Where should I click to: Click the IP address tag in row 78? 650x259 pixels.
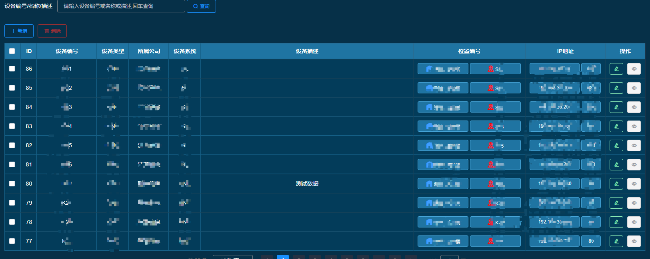pyautogui.click(x=554, y=222)
